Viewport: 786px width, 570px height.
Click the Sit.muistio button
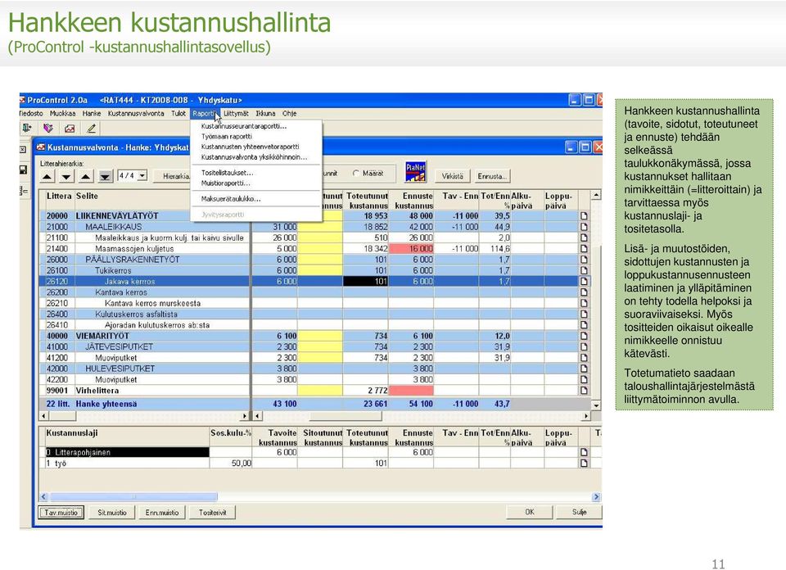coord(112,513)
